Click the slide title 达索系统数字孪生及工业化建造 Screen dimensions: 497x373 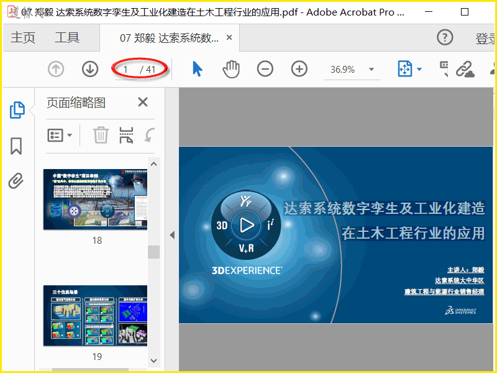click(x=384, y=208)
